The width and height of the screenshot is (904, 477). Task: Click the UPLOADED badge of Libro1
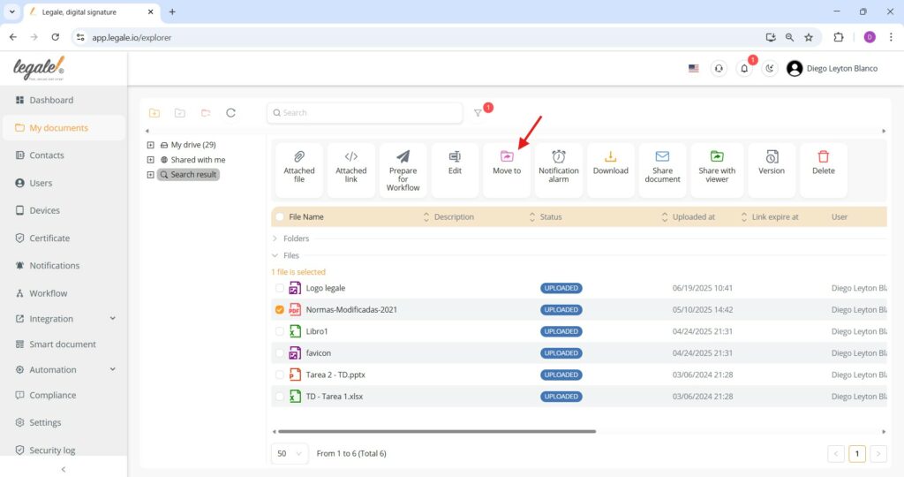click(561, 331)
